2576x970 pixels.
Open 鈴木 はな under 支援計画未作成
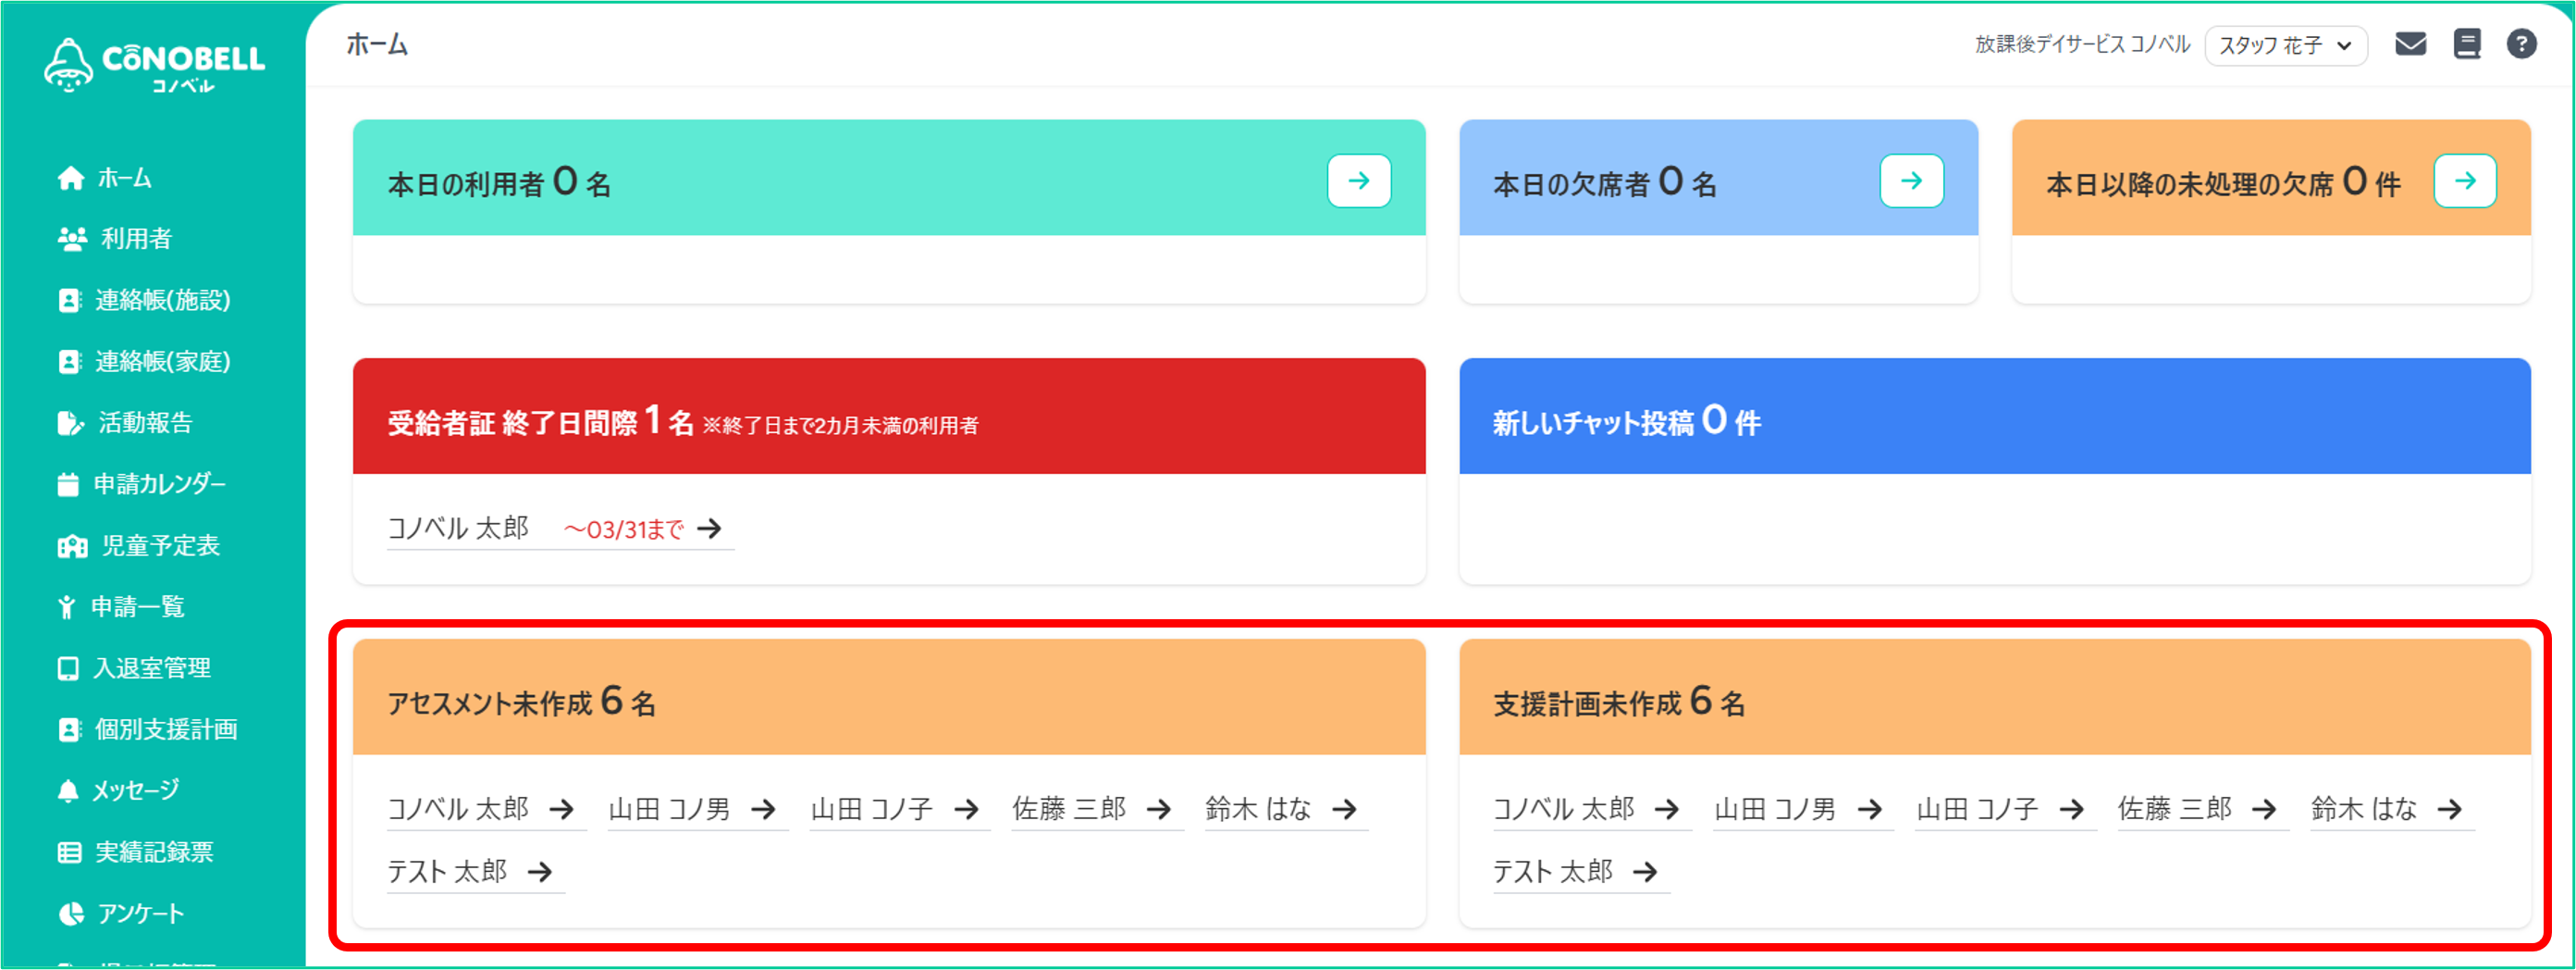click(2388, 809)
